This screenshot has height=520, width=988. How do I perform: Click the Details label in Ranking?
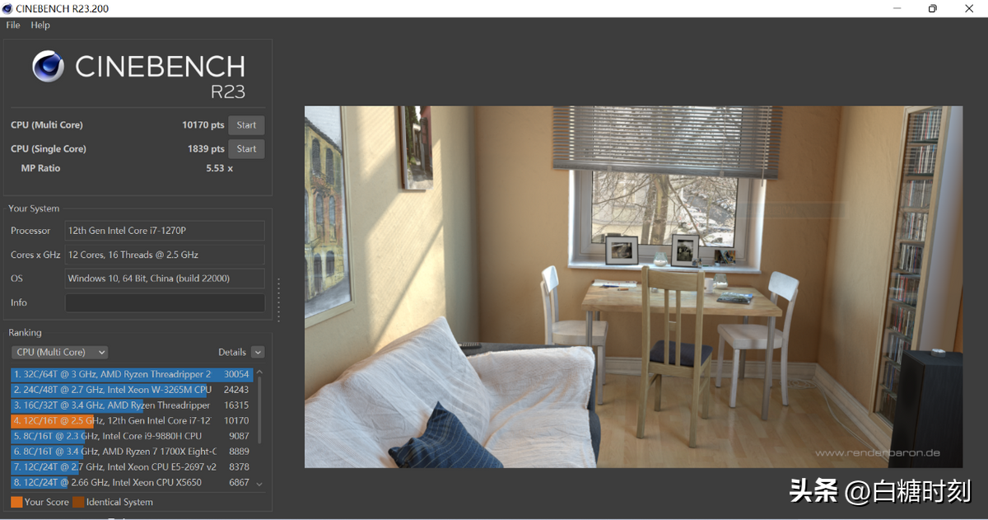[232, 352]
